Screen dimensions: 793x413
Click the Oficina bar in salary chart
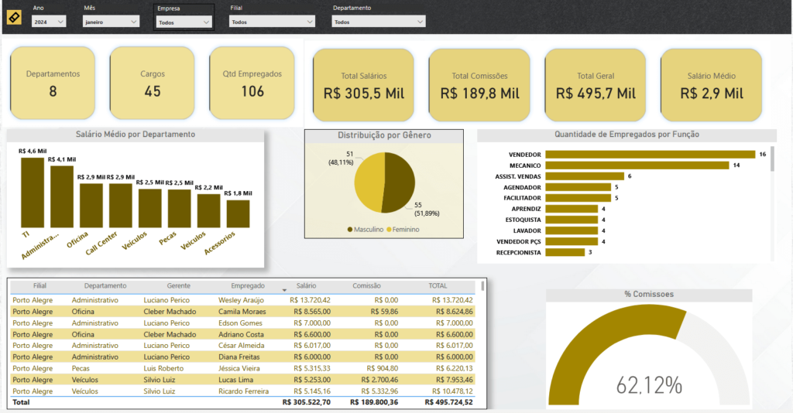pyautogui.click(x=91, y=206)
